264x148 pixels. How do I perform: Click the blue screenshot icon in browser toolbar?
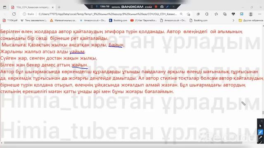tap(242, 14)
